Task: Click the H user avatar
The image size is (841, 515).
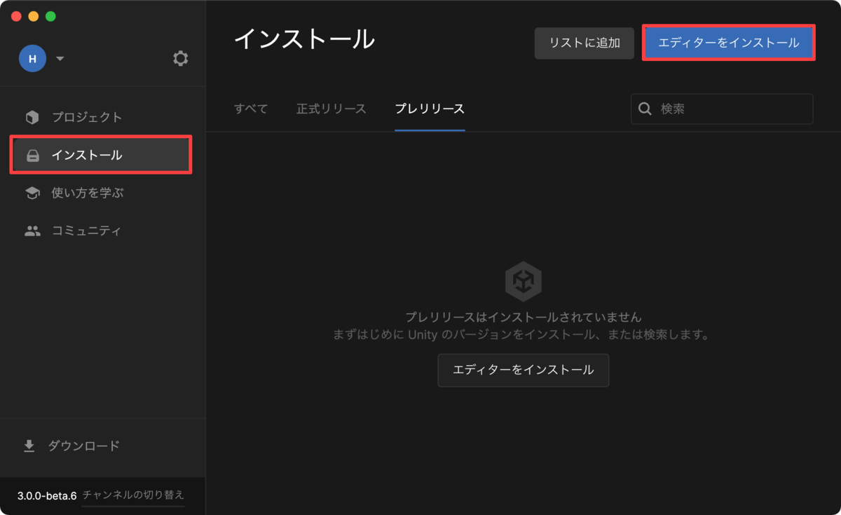Action: point(32,59)
